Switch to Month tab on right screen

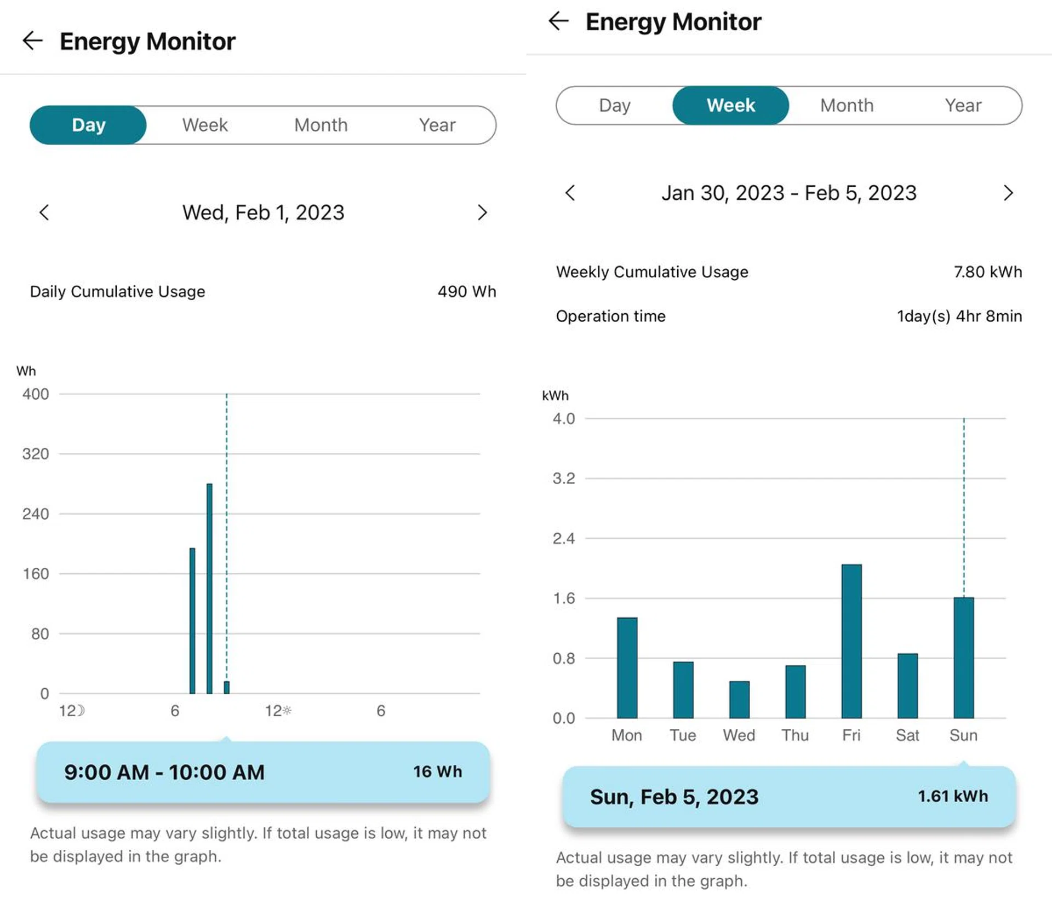847,105
